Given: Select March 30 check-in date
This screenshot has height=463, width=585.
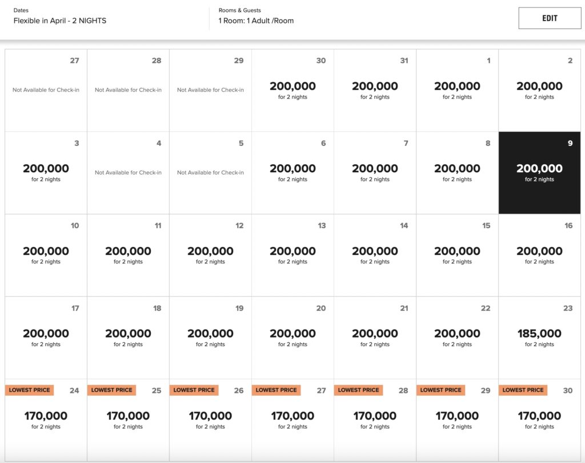Looking at the screenshot, I should 292,90.
